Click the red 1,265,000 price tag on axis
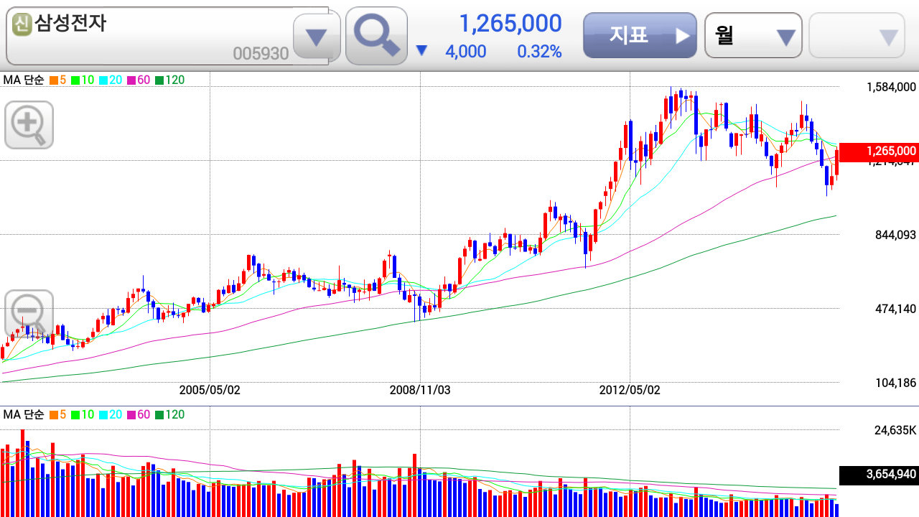 click(879, 152)
